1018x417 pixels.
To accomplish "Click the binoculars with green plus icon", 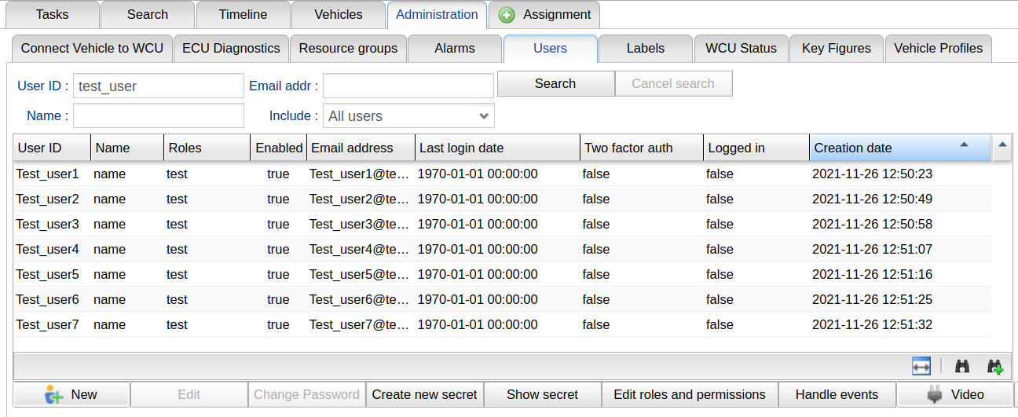I will point(995,366).
